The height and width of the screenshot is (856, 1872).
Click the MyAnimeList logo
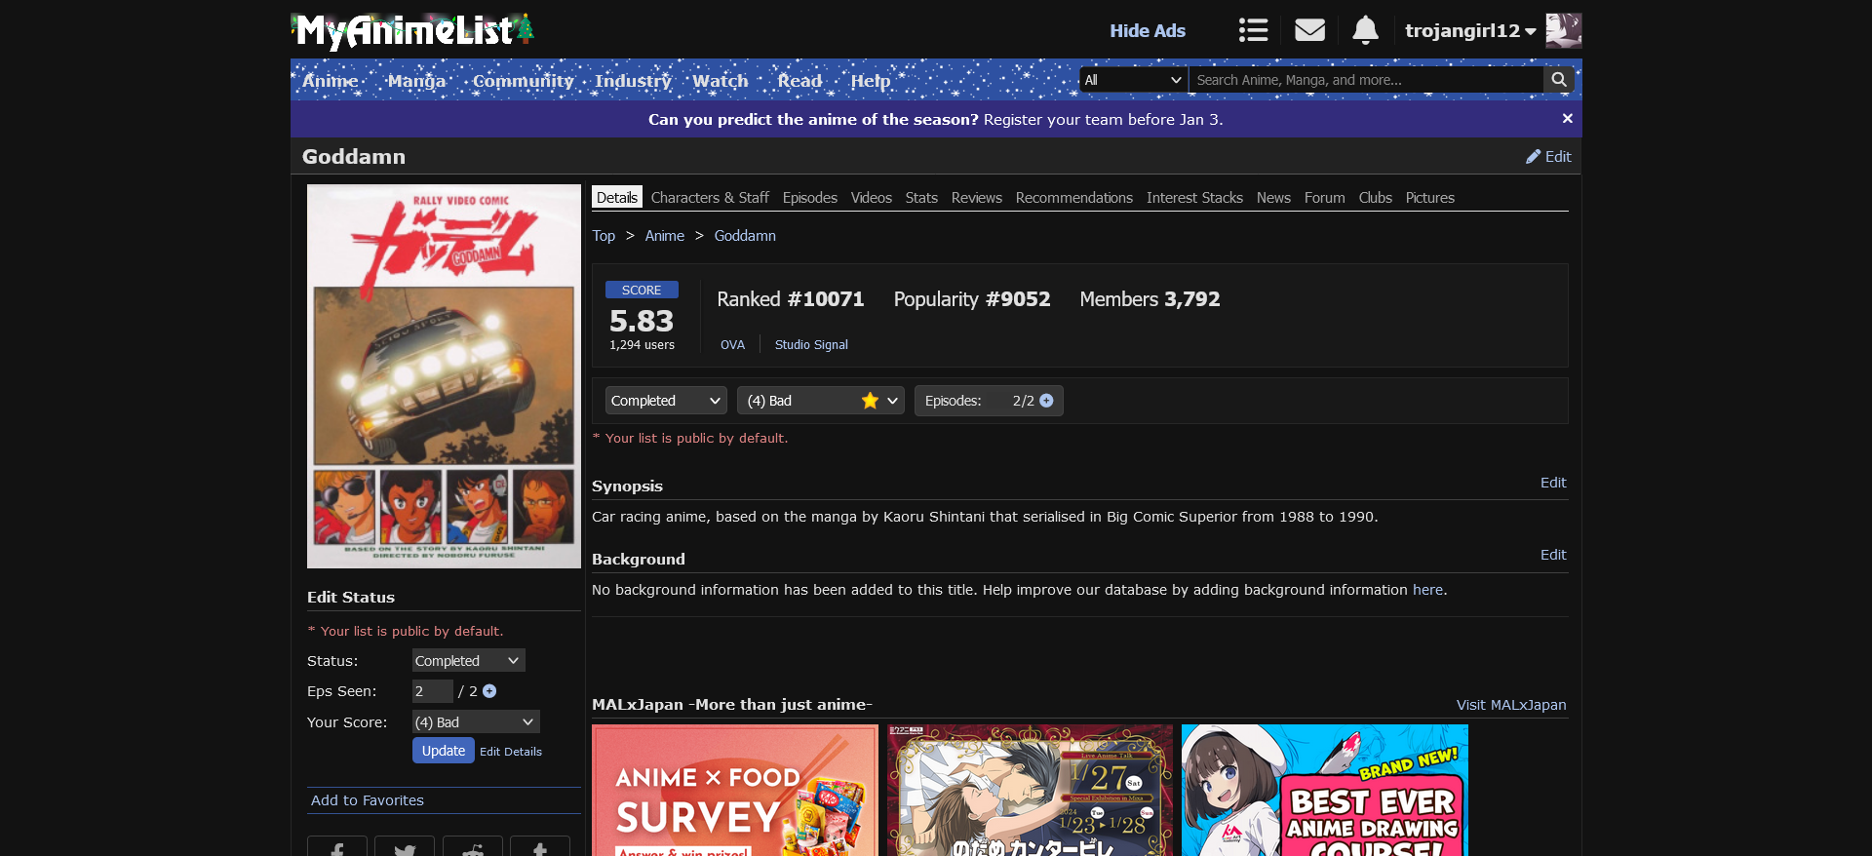click(412, 31)
